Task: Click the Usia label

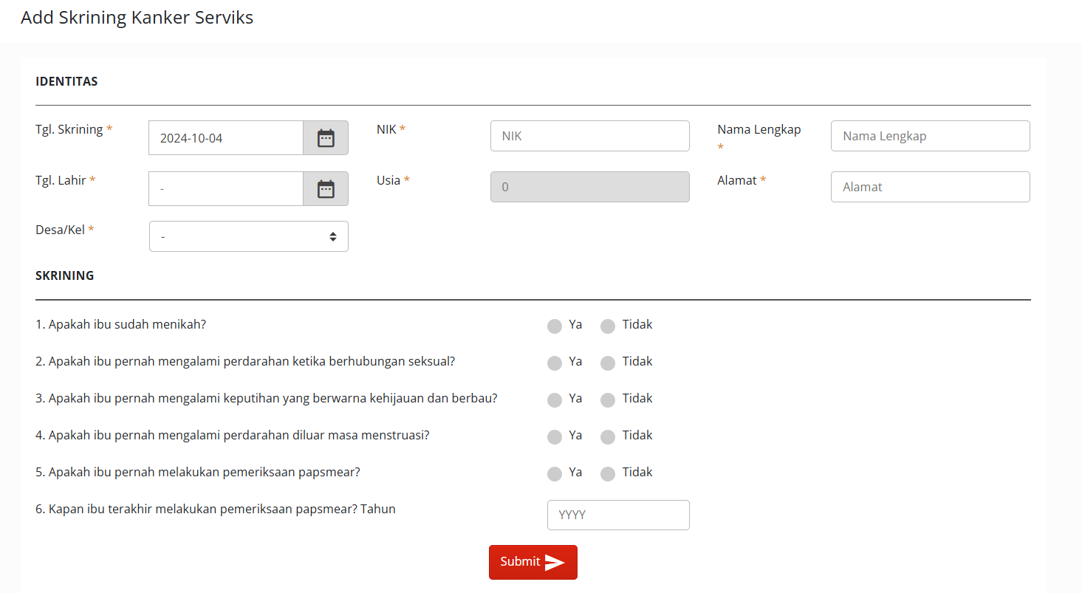Action: tap(393, 180)
